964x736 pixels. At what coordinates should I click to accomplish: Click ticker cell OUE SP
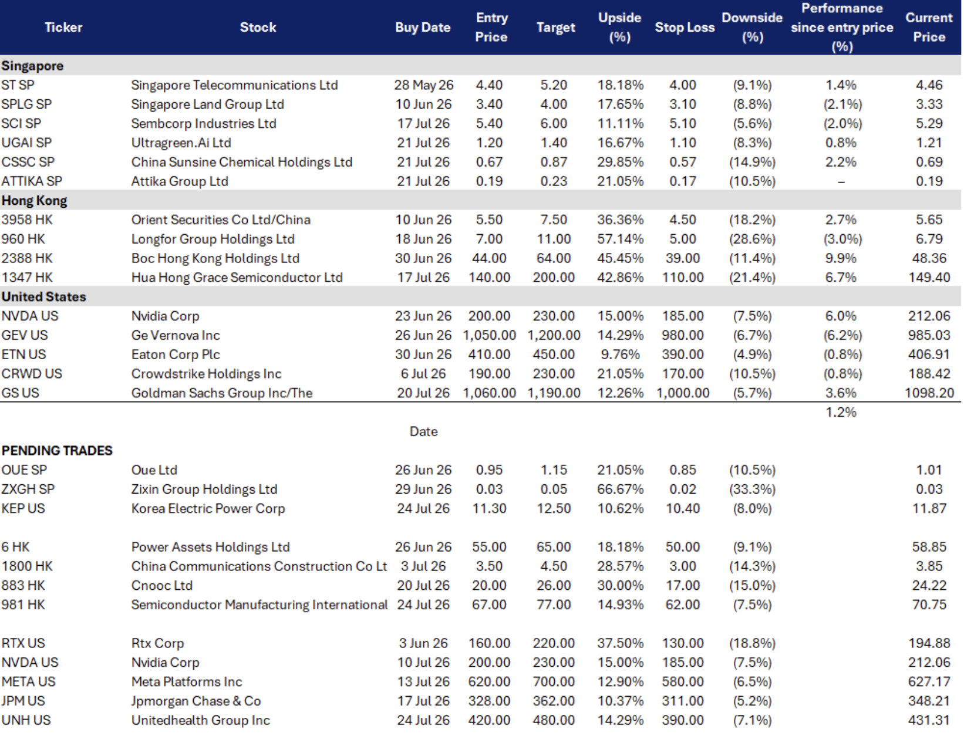[24, 470]
